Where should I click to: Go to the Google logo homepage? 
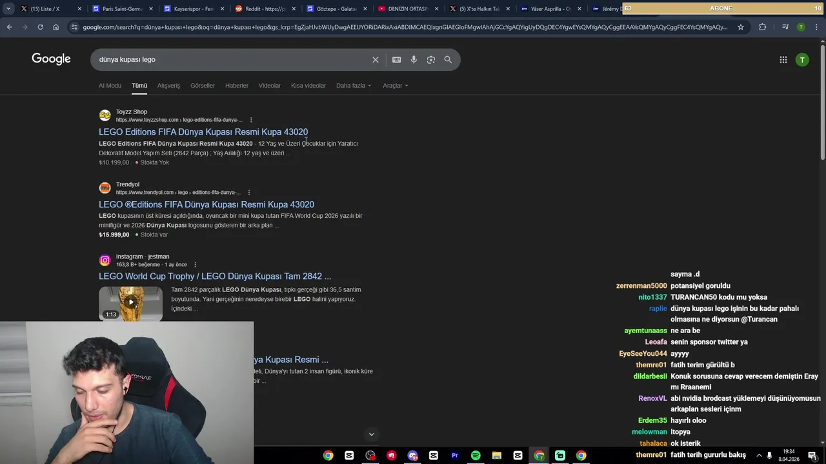pyautogui.click(x=51, y=59)
